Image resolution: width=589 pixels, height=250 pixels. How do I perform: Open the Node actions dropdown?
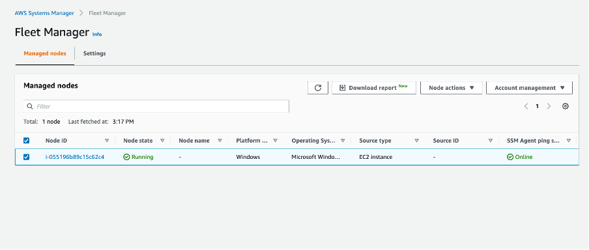click(451, 88)
